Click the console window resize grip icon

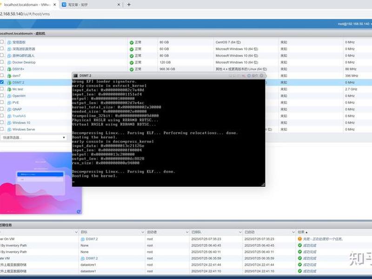click(263, 185)
